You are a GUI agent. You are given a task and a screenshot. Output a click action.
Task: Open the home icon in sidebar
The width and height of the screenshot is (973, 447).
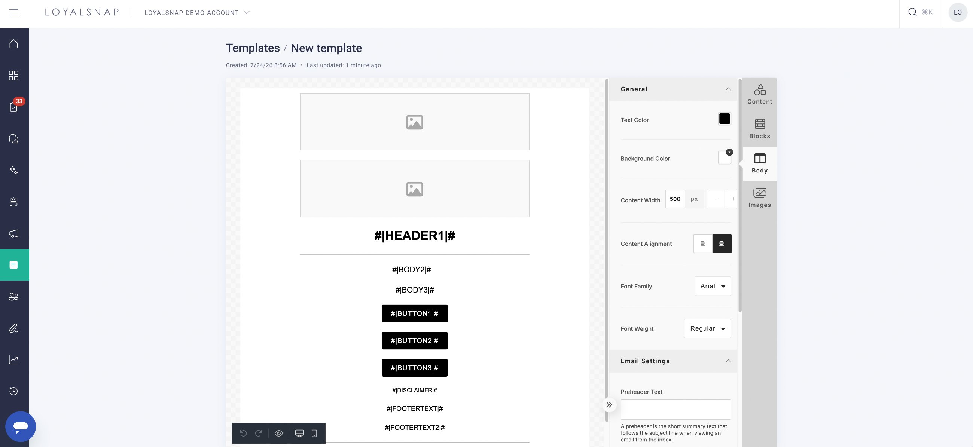[x=13, y=44]
